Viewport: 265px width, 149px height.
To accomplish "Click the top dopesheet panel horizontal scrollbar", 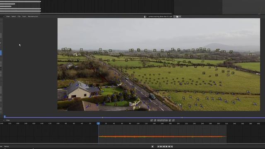I will [x=86, y=14].
